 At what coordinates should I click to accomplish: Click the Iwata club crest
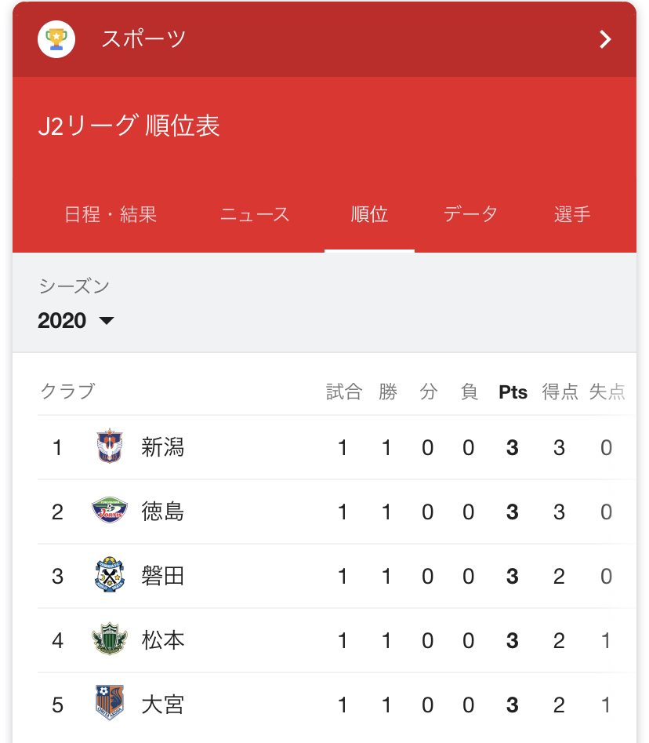109,576
